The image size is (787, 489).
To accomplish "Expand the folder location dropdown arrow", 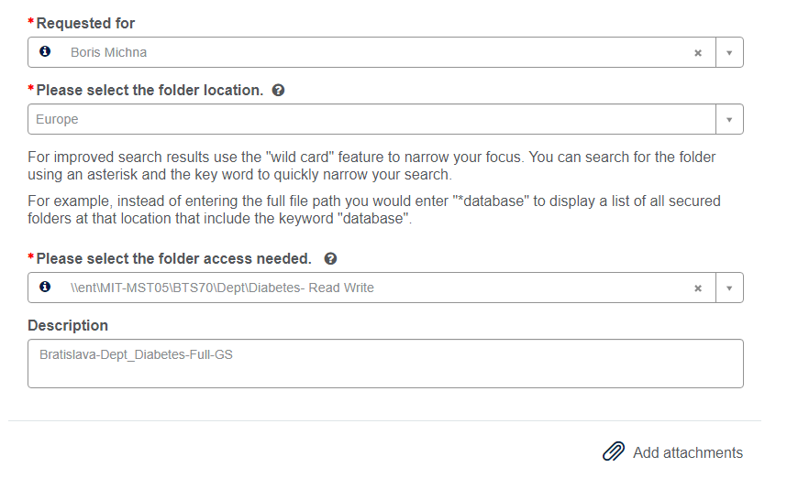I will click(x=729, y=120).
